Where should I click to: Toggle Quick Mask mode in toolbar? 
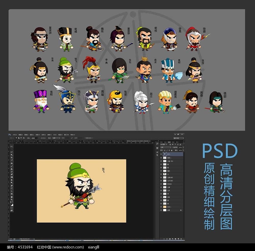[x=12, y=208]
